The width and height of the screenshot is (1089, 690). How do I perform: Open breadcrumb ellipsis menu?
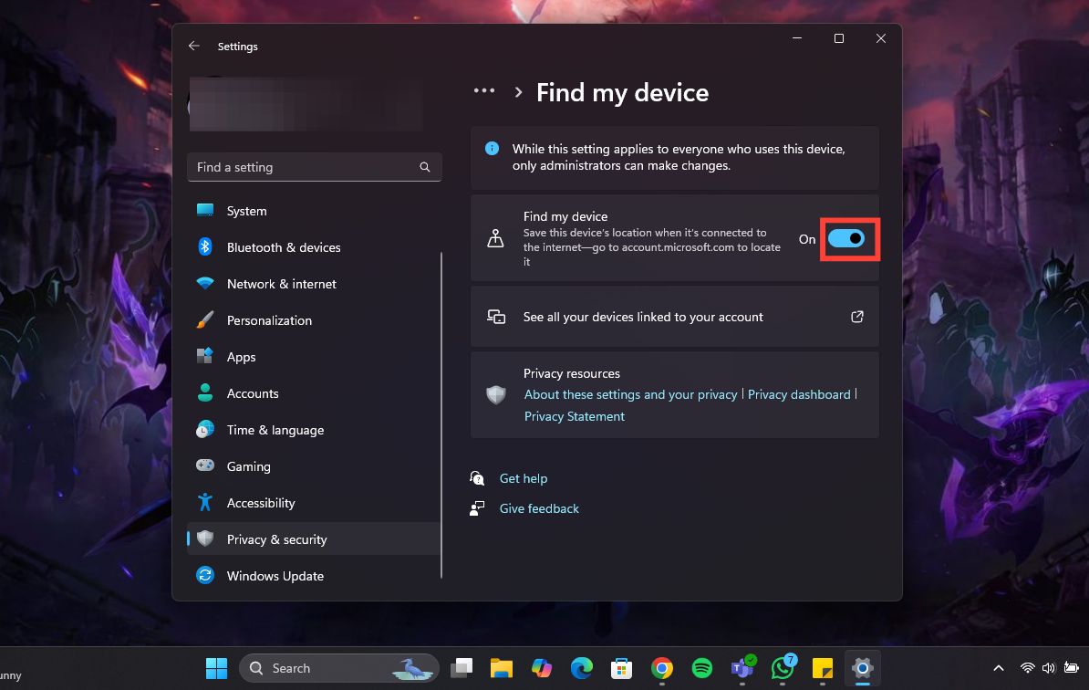484,91
